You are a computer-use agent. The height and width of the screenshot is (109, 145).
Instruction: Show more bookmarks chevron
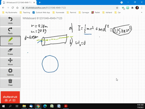142,12
